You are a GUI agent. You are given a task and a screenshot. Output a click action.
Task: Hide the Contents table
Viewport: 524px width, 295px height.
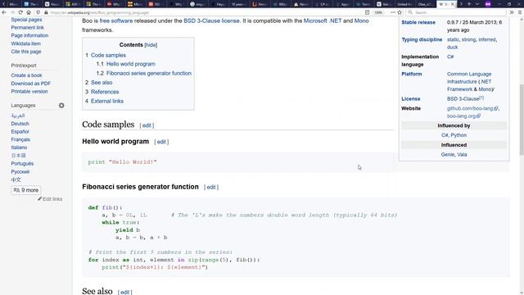pyautogui.click(x=151, y=45)
